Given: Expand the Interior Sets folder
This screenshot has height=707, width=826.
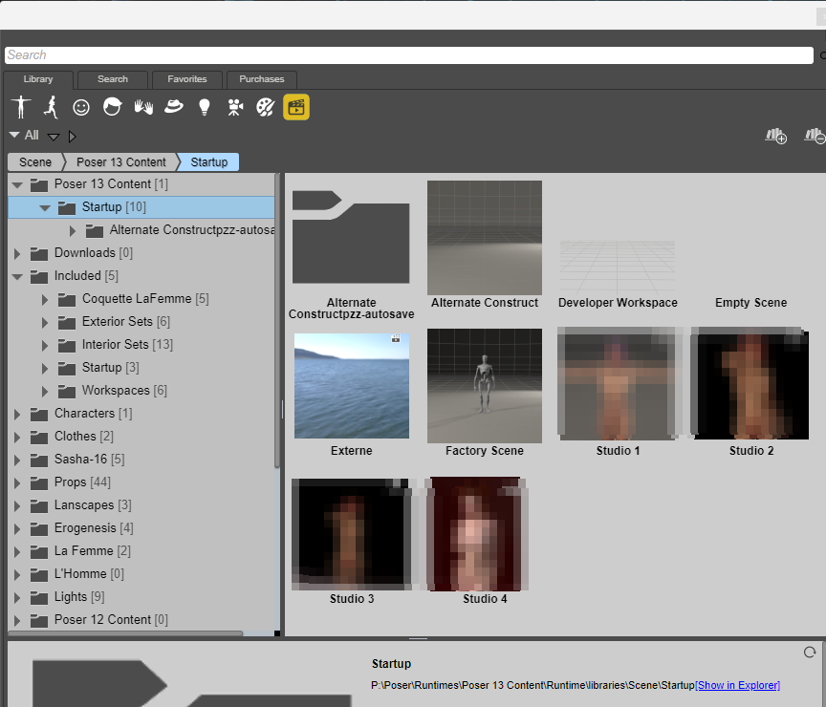Looking at the screenshot, I should pos(45,345).
